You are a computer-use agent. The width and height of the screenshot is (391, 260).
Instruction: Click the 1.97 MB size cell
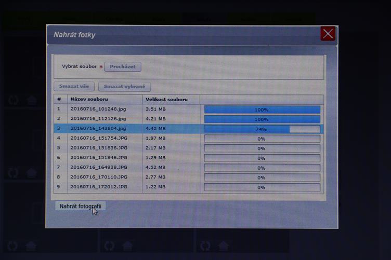[155, 138]
